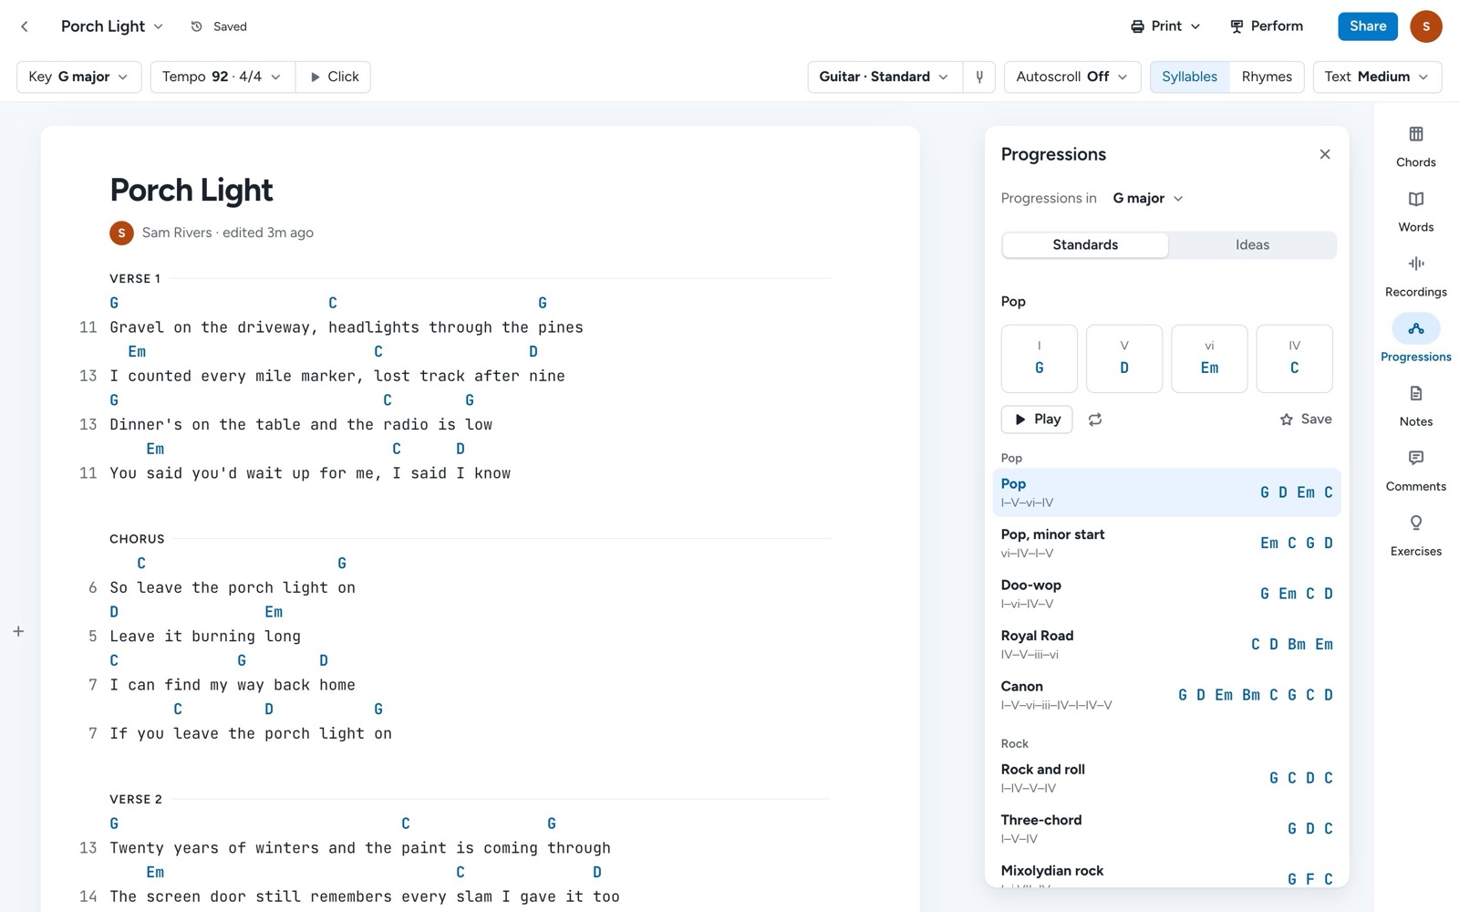Viewport: 1459px width, 912px height.
Task: Click the Share button
Action: coord(1368,26)
